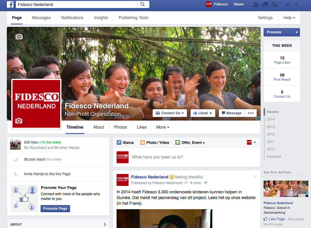Screen dimensions: 311x228
Task: Open the post options chevron
Action: click(255, 176)
